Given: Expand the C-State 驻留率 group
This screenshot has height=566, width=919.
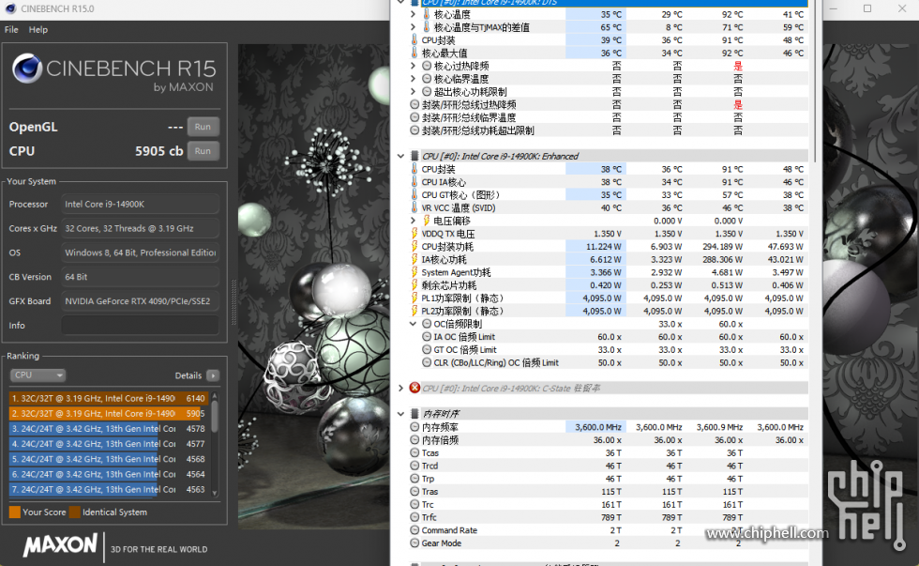Looking at the screenshot, I should coord(401,388).
